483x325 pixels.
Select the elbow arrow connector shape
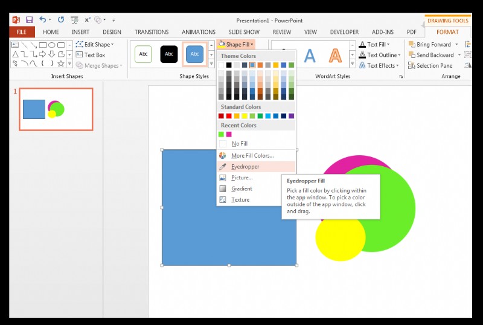(34, 54)
